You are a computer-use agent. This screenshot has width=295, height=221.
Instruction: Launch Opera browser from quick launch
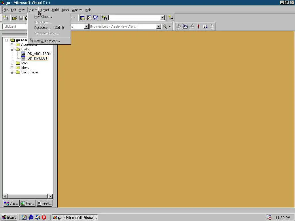44,218
